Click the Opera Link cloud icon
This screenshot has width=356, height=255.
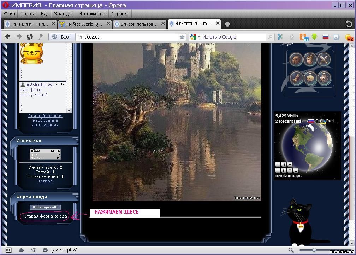pyautogui.click(x=21, y=250)
